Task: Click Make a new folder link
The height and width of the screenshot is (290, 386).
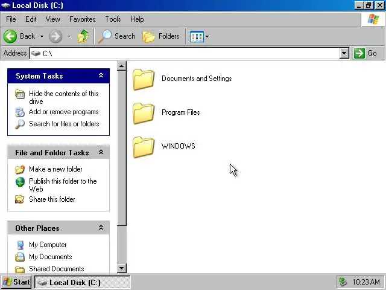Action: click(x=55, y=169)
